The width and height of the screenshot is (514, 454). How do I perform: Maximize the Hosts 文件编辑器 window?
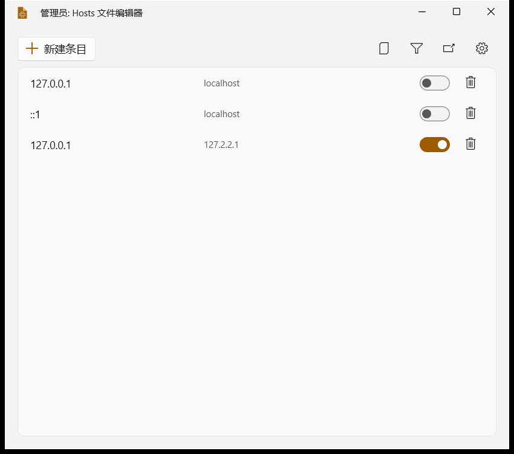click(x=457, y=12)
